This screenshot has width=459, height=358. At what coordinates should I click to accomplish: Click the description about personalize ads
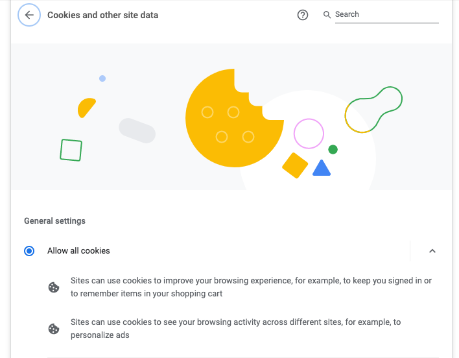235,328
